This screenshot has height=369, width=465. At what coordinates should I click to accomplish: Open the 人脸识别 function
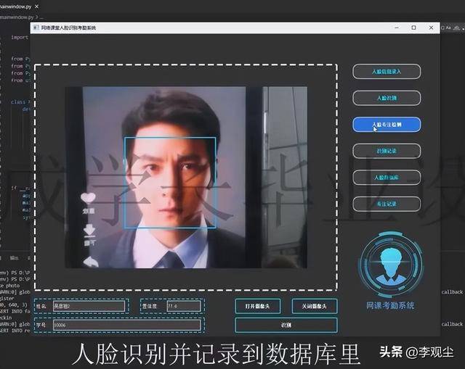(x=387, y=97)
